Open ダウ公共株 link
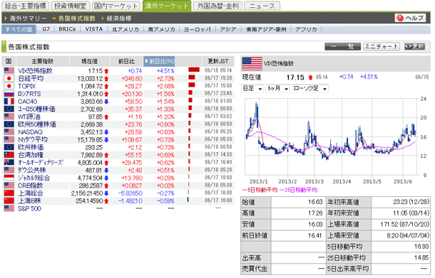The height and width of the screenshot is (278, 435). (32, 170)
